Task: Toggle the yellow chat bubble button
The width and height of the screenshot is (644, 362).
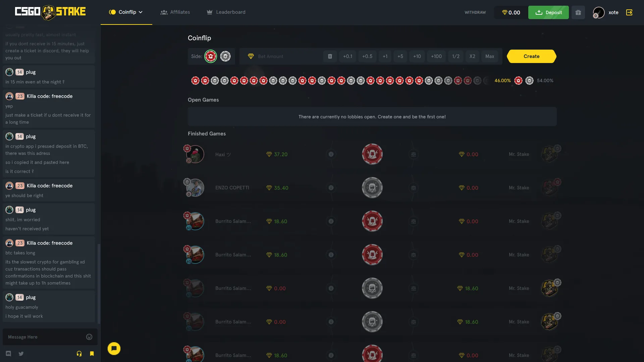Action: (x=114, y=349)
